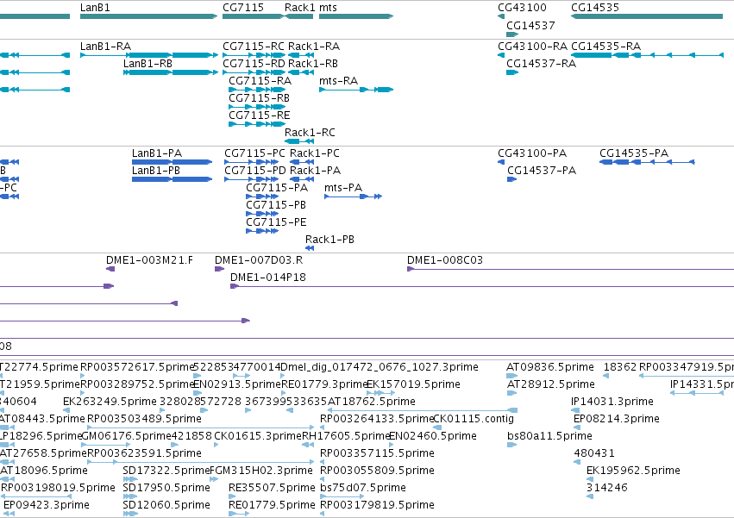The image size is (734, 518).
Task: Click protein CG7115-PC
Action: [x=251, y=162]
